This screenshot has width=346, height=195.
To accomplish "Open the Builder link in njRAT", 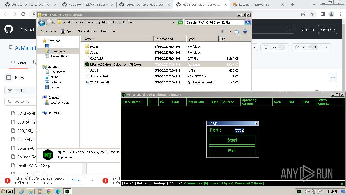I will (142, 183).
